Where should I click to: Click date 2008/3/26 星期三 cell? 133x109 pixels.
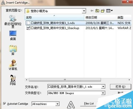99,23
